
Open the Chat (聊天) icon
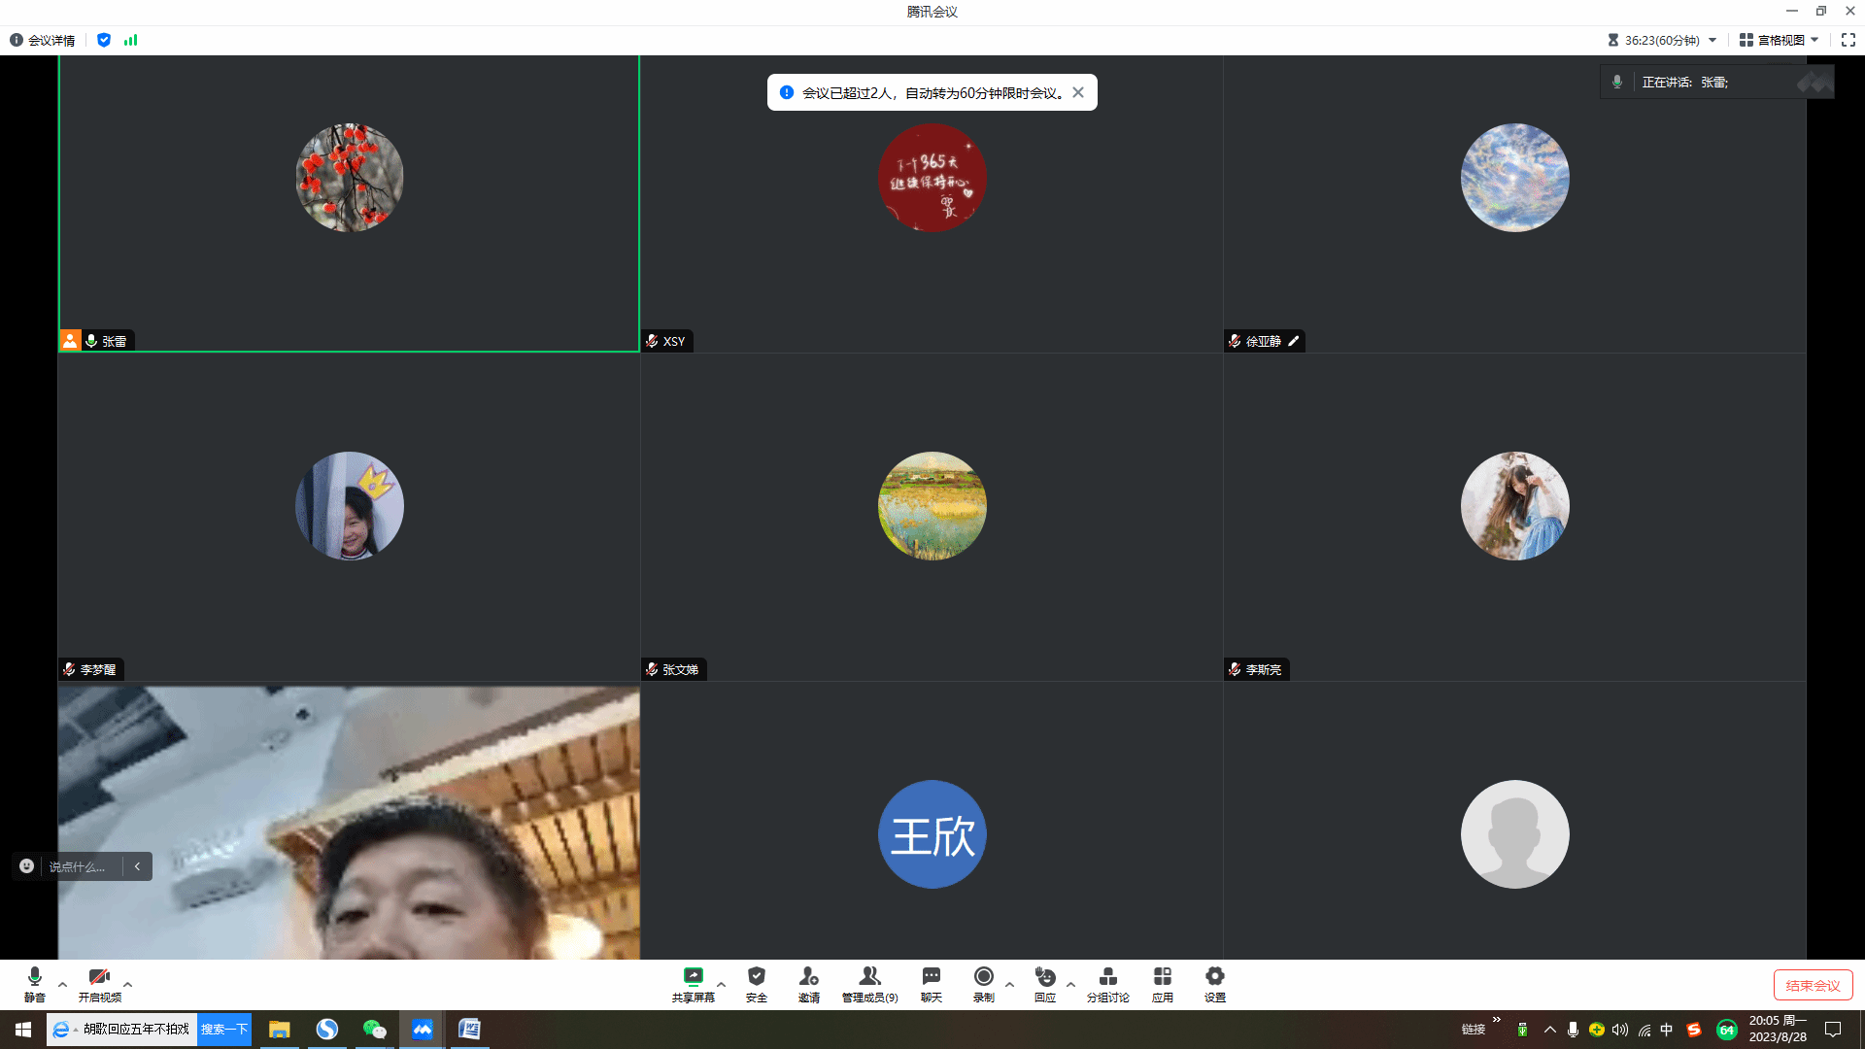tap(931, 977)
